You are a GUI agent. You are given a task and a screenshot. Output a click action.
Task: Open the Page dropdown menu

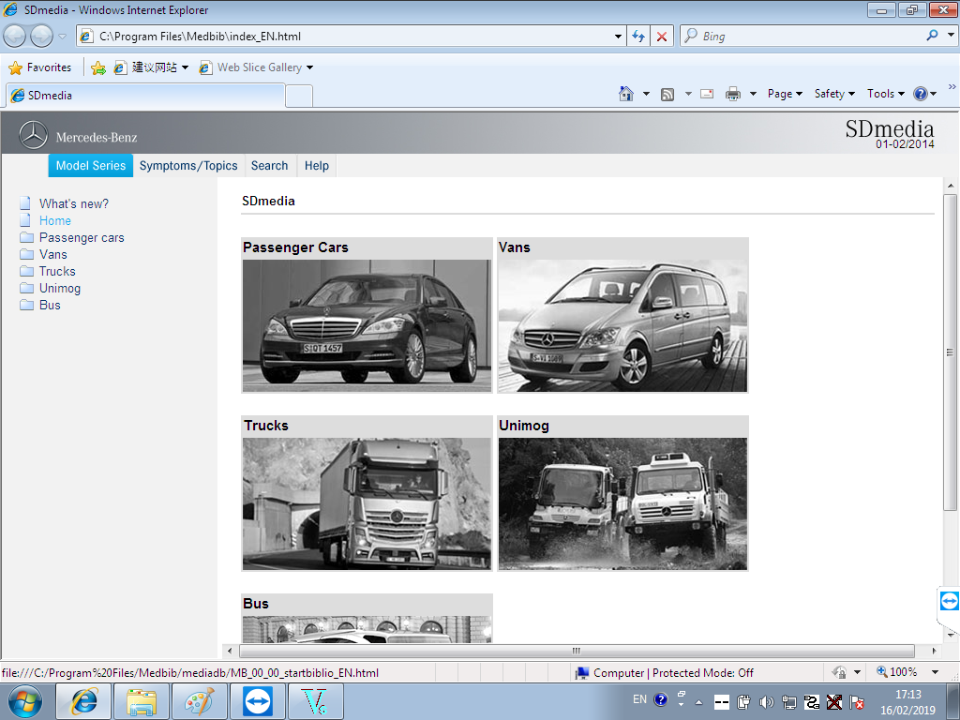(x=785, y=94)
